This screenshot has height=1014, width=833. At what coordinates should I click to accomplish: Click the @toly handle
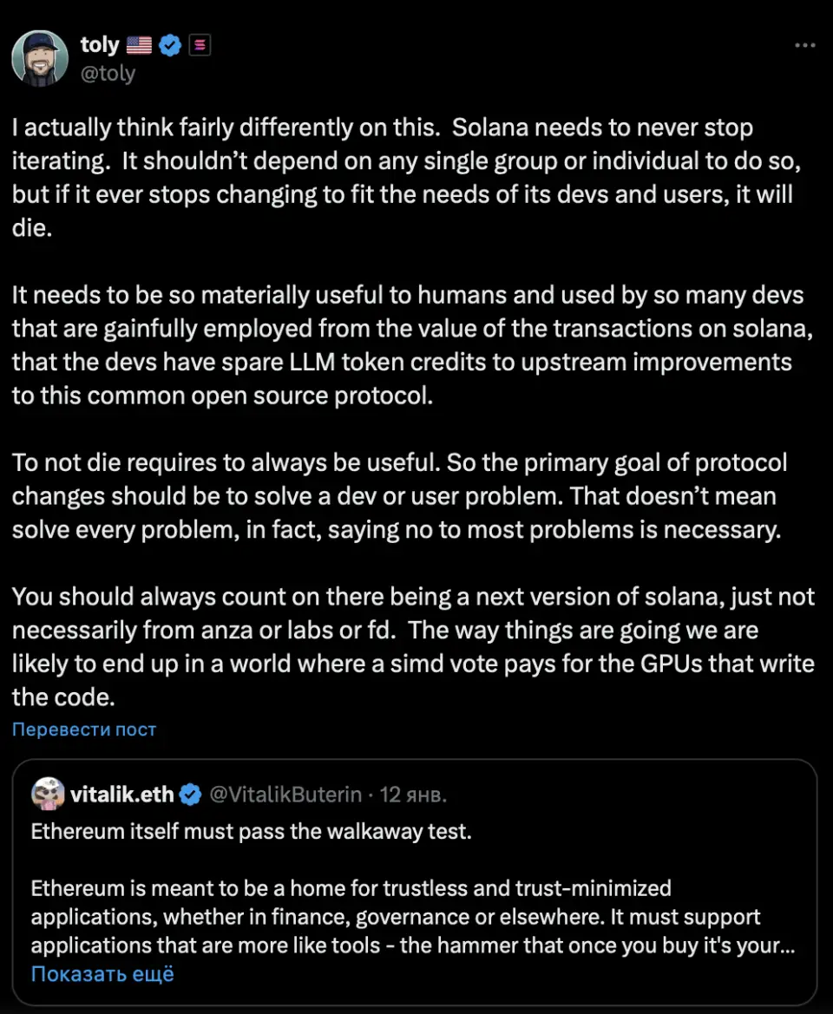[108, 73]
